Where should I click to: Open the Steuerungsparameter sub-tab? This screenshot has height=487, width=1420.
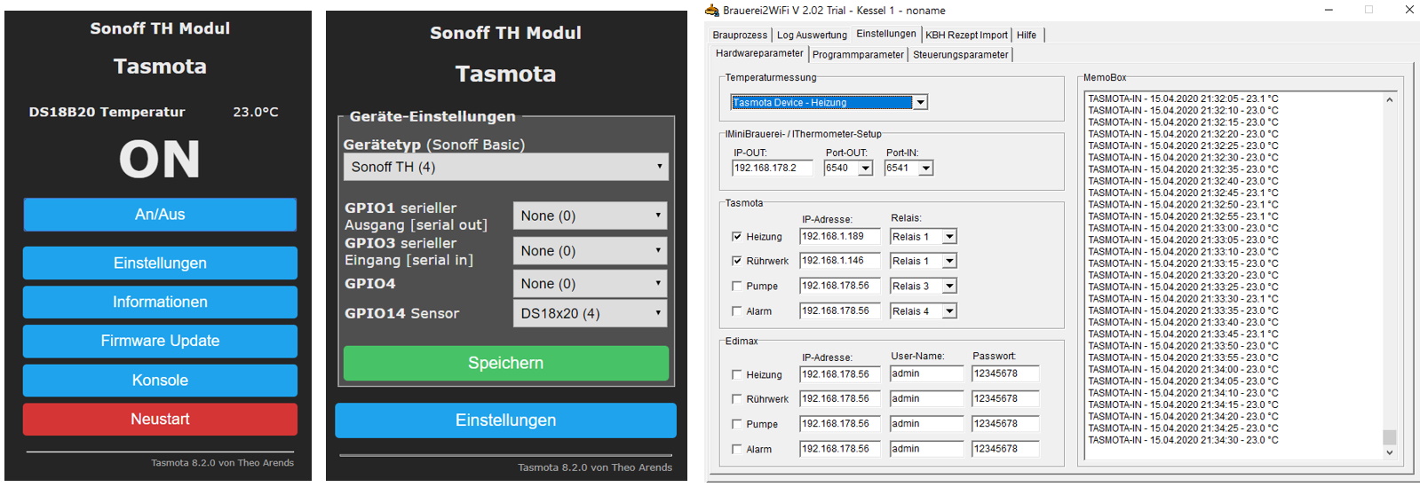tap(960, 55)
